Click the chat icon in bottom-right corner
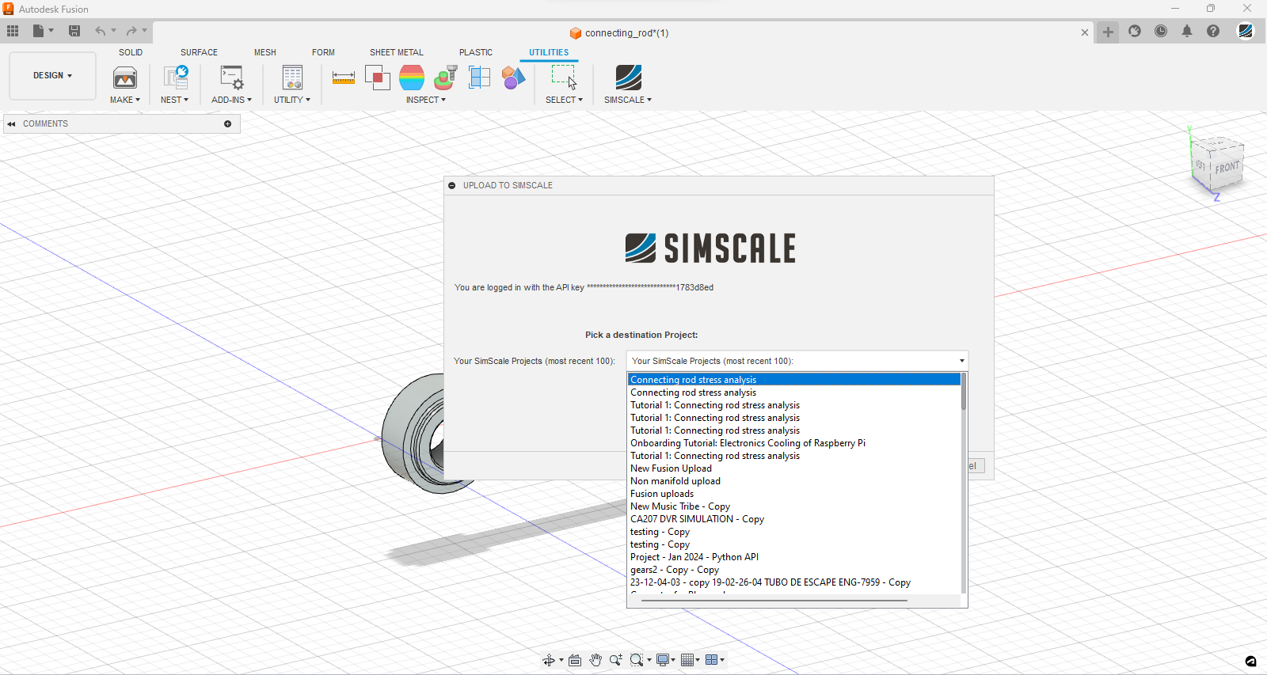Viewport: 1267px width, 675px height. [1251, 662]
